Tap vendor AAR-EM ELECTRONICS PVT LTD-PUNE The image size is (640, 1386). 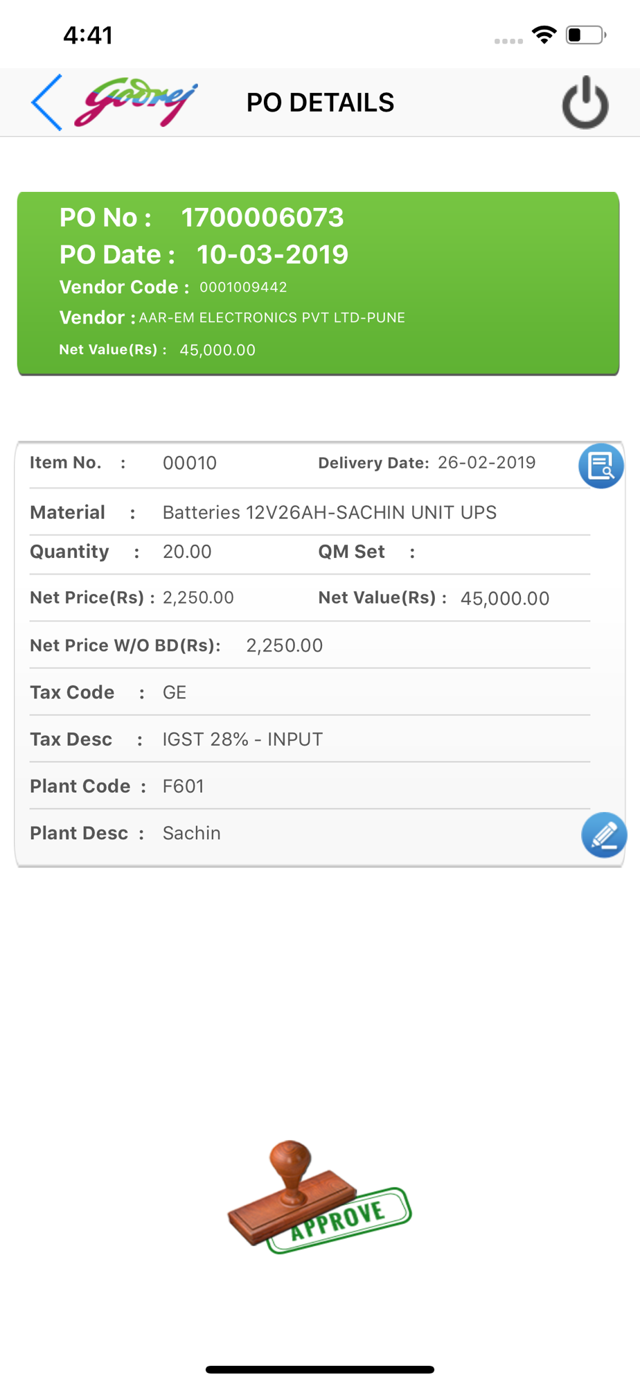pos(272,317)
